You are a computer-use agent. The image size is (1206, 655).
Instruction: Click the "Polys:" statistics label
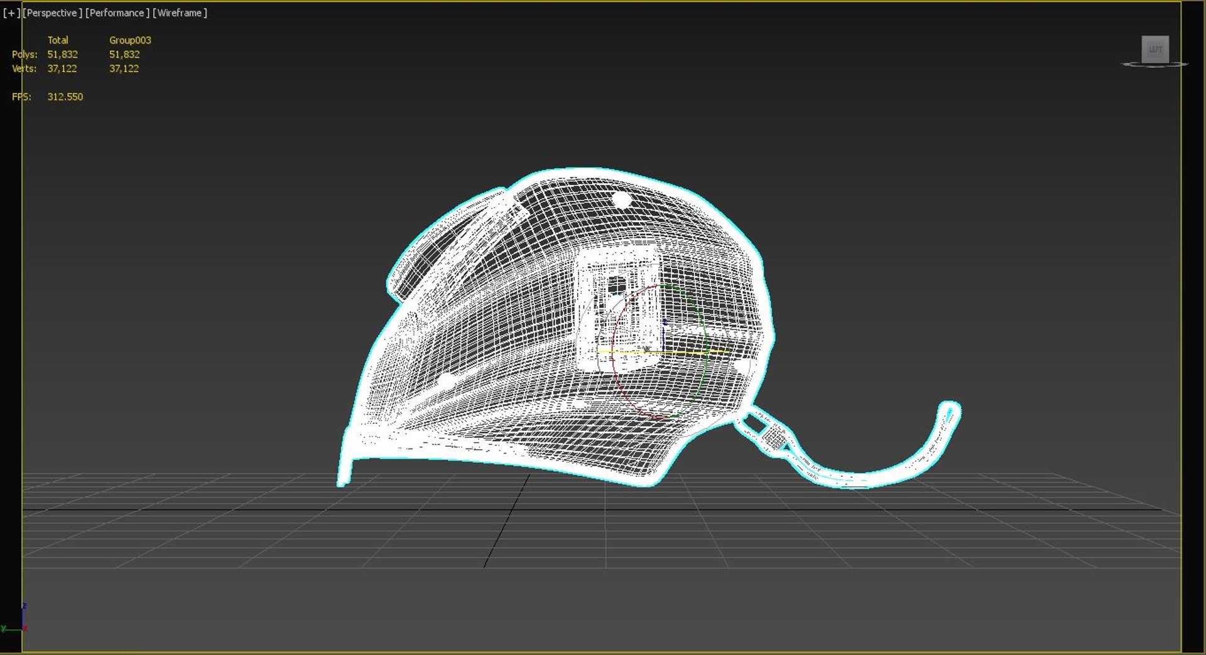(x=24, y=55)
